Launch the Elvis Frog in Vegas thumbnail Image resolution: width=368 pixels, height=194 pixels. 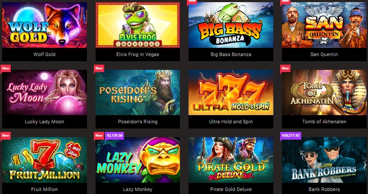pyautogui.click(x=138, y=25)
